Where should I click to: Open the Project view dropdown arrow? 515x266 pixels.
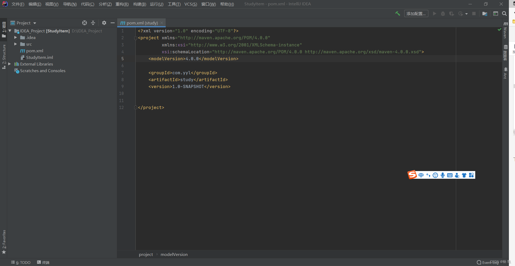(x=35, y=23)
